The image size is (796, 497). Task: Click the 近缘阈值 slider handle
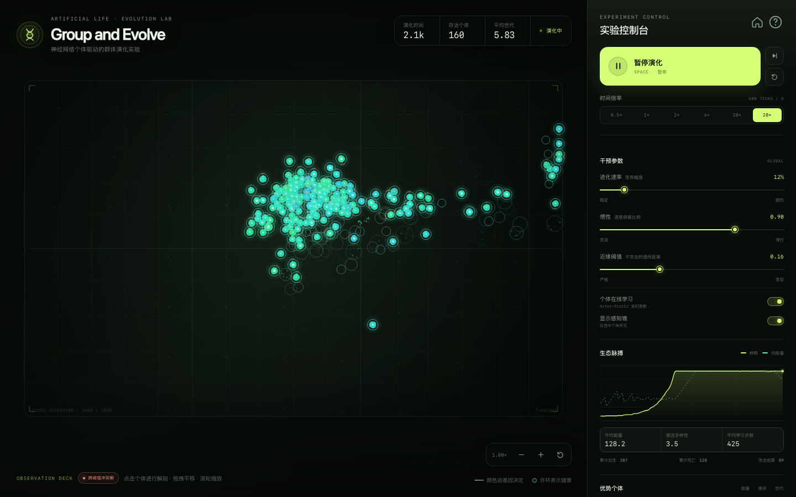tap(659, 269)
